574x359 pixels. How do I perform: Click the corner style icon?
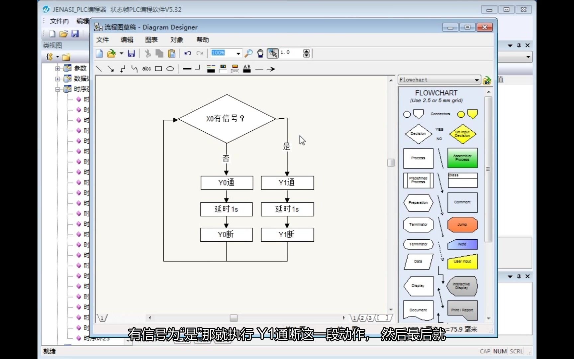tap(198, 68)
